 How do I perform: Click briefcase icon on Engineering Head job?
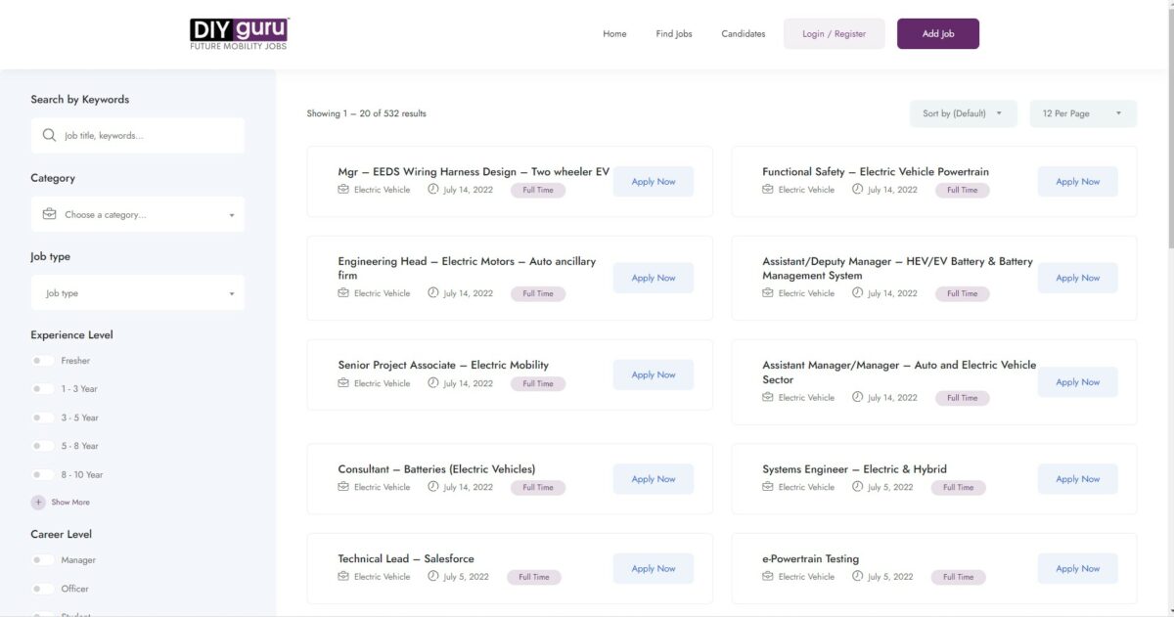343,293
